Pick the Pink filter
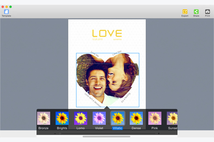The height and width of the screenshot is (142, 214). pos(155,119)
